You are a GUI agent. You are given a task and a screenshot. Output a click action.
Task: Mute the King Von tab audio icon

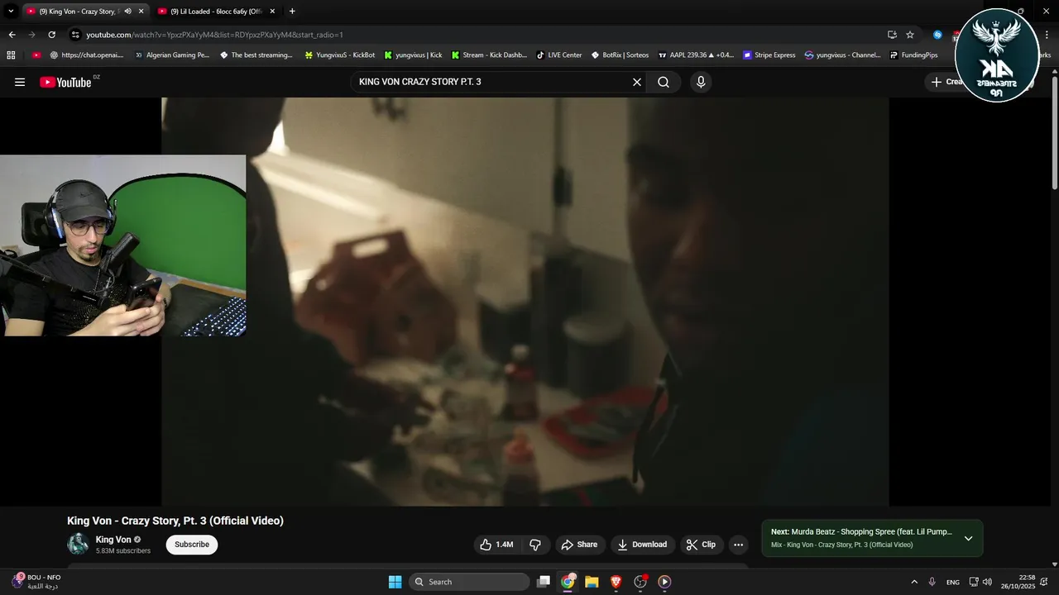pos(127,12)
